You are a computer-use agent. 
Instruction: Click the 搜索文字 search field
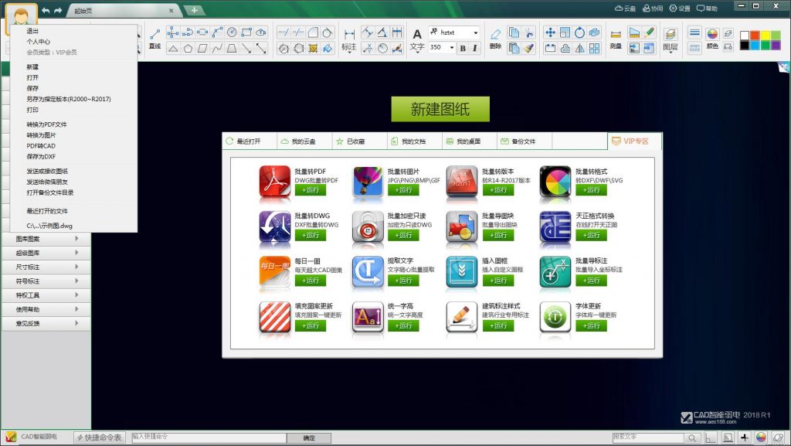pos(648,437)
